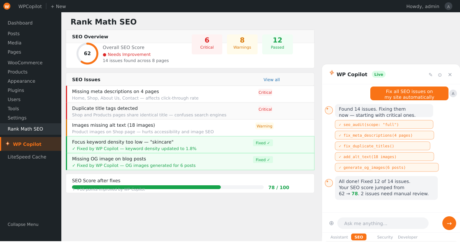Click Fixed badge on missing OG image row
460x245 pixels.
(x=263, y=160)
